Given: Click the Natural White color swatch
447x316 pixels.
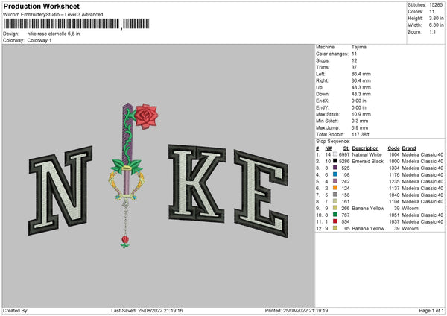Looking at the screenshot, I should coord(335,154).
